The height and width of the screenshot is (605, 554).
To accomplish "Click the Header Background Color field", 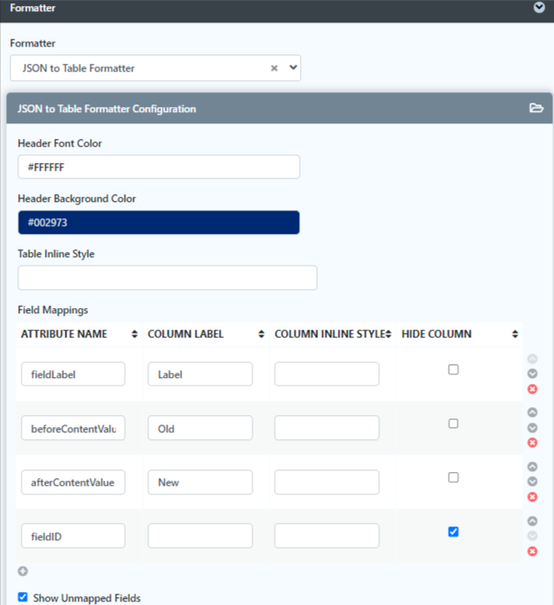I will pos(159,223).
